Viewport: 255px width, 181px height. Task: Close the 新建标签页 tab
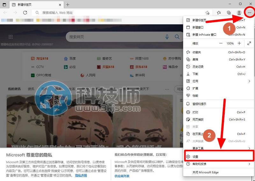pyautogui.click(x=60, y=5)
